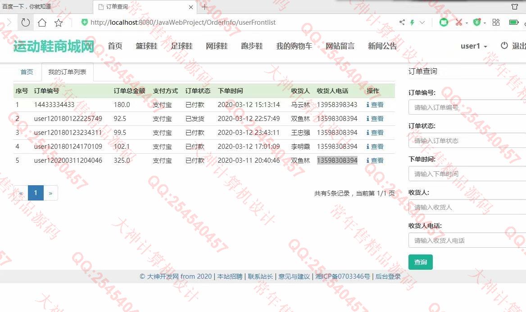526x312 pixels.
Task: Open a new tab with plus icon
Action: [204, 7]
